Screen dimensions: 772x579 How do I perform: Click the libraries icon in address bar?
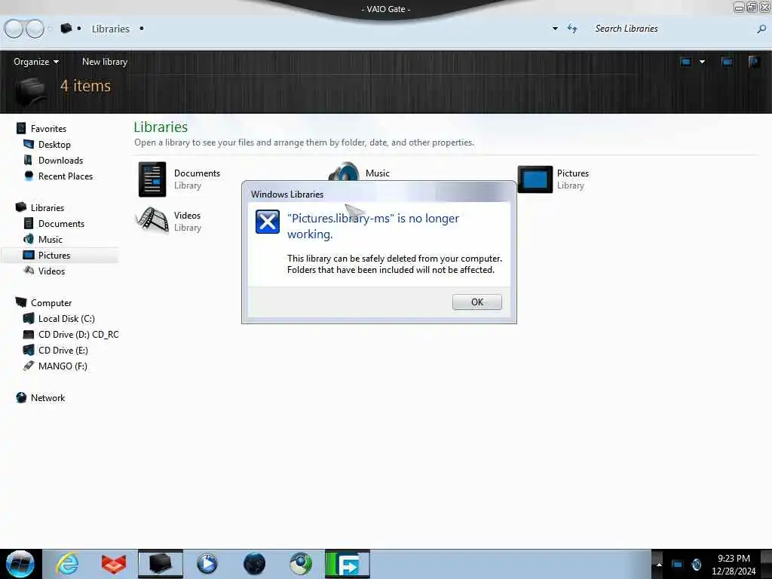pos(66,29)
